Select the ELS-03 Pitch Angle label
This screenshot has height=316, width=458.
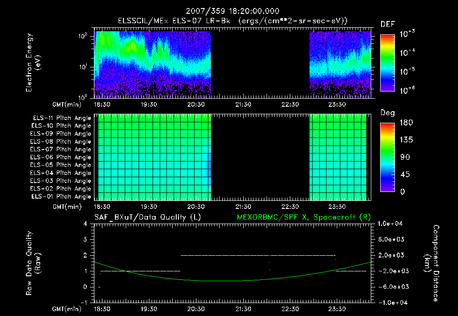point(61,181)
